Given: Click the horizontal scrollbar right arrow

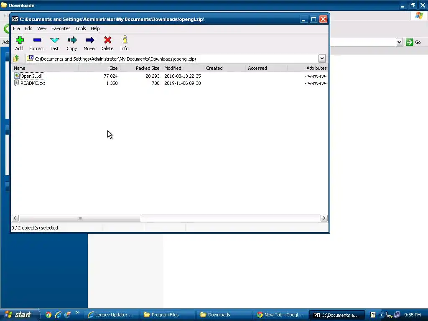Looking at the screenshot, I should [324, 218].
